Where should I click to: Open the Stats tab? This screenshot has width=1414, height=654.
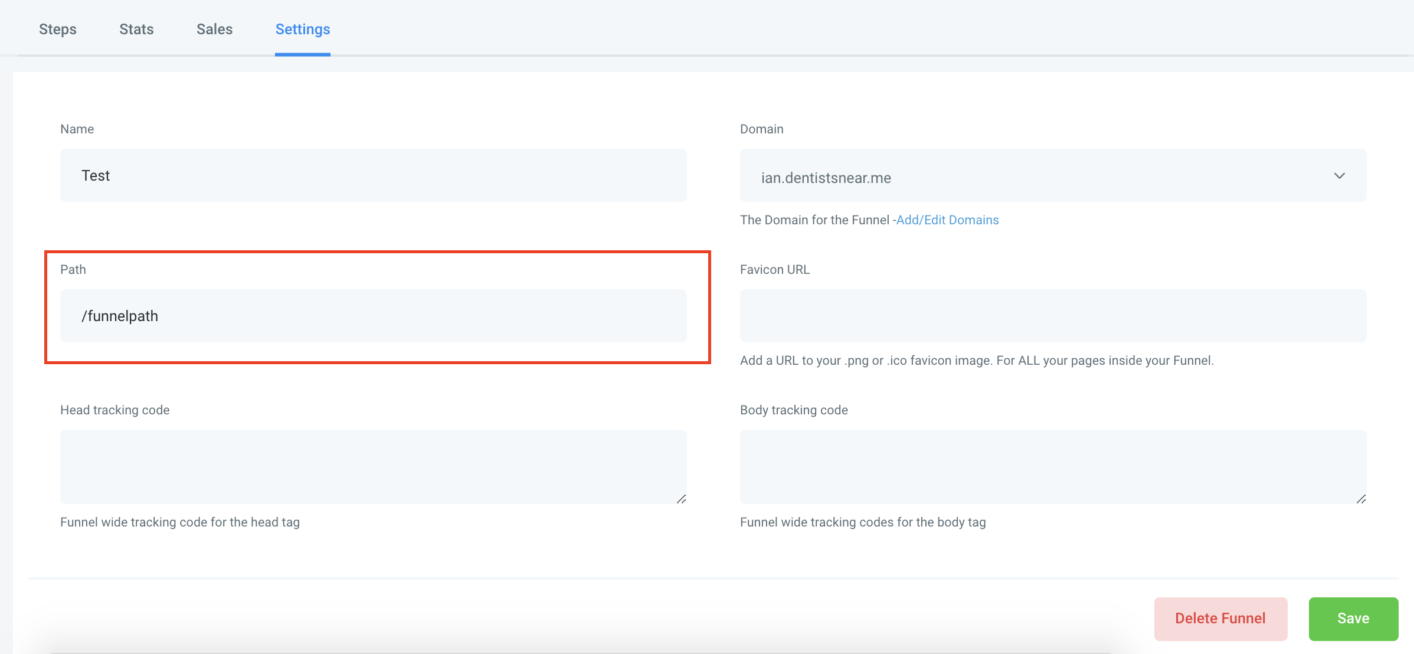click(x=136, y=28)
